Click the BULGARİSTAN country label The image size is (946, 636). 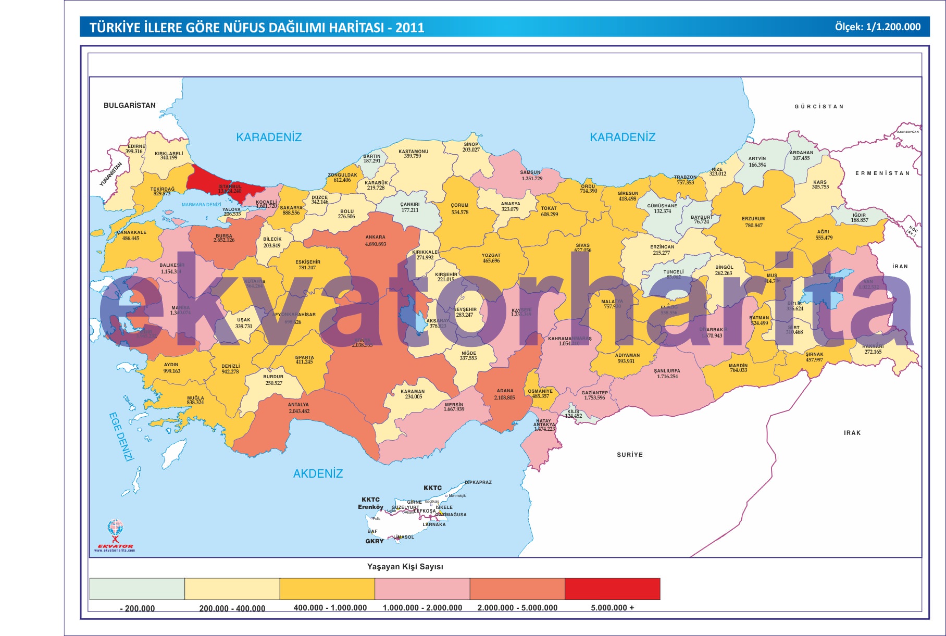130,105
